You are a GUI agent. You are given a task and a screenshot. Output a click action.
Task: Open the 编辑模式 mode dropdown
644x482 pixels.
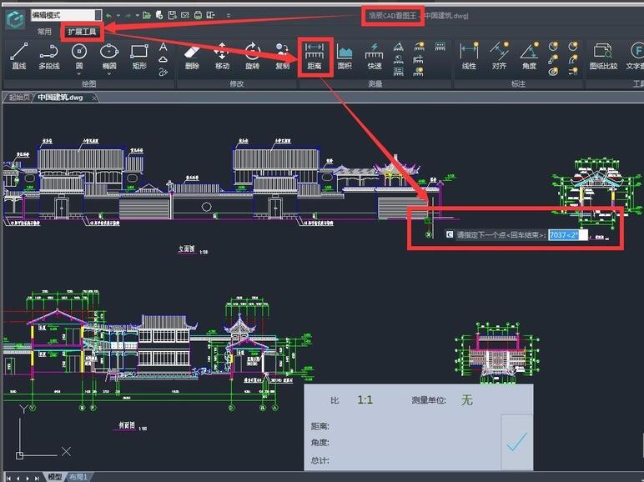pos(98,15)
